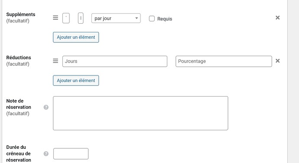Image resolution: width=299 pixels, height=163 pixels.
Task: Click the Suppléments section label
Action: click(x=21, y=14)
